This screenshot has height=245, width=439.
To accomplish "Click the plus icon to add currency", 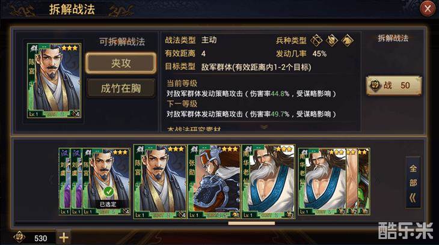I will pyautogui.click(x=64, y=237).
